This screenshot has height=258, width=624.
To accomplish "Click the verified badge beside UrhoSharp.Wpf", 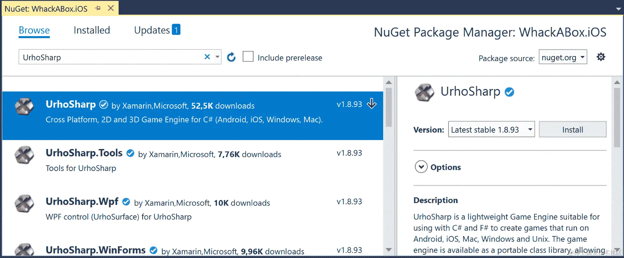I will 126,202.
